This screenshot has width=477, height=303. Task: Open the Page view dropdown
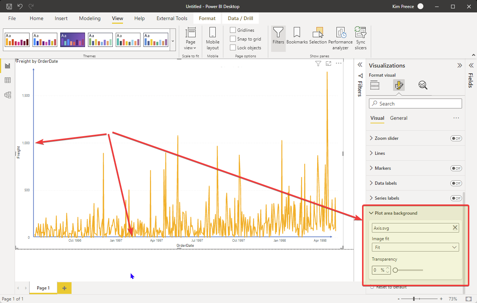tap(191, 38)
